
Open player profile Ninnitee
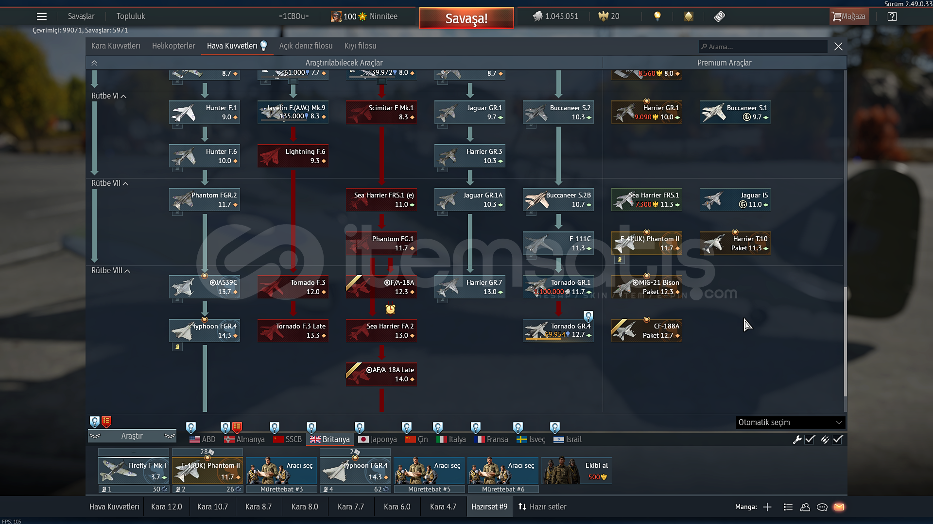pyautogui.click(x=364, y=16)
